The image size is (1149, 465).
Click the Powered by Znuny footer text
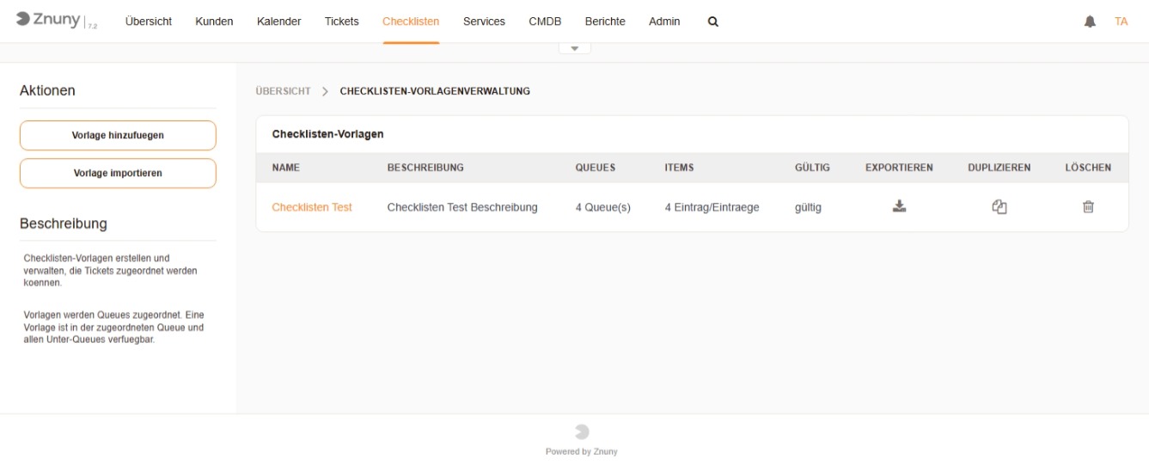coord(581,452)
